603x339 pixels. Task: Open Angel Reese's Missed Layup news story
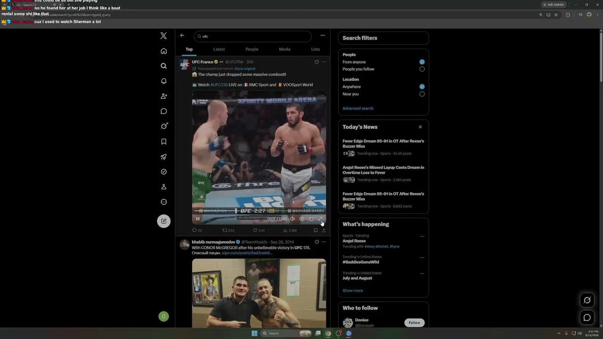(383, 173)
